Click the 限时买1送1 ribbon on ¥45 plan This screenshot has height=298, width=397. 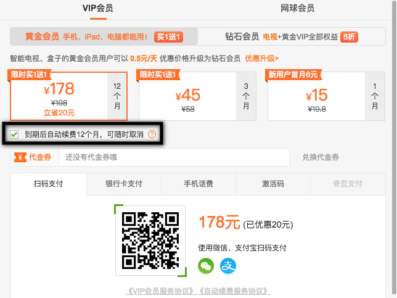[158, 75]
